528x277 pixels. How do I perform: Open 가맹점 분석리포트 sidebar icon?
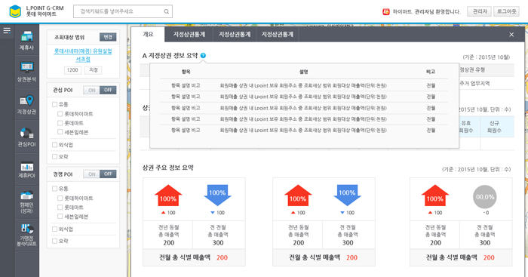(x=26, y=235)
